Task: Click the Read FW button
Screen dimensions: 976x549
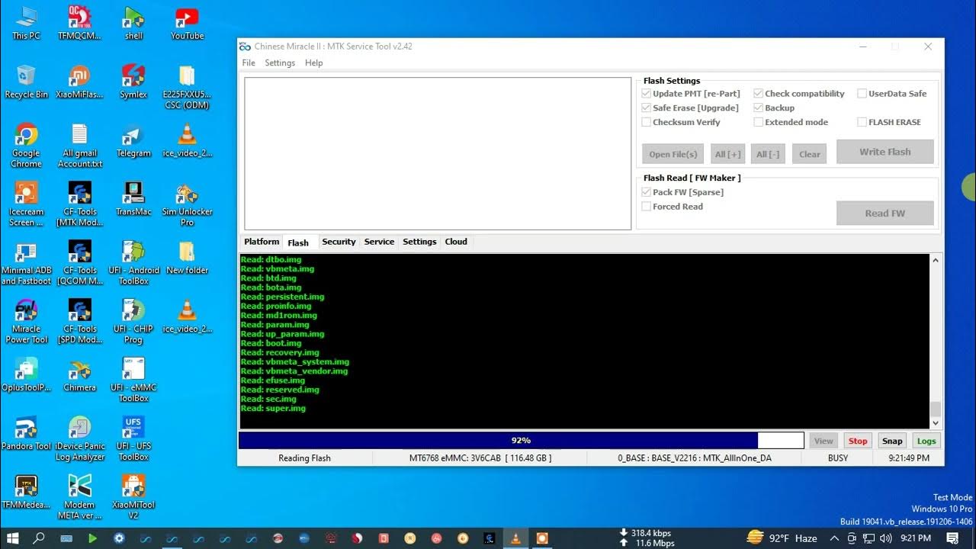Action: click(x=884, y=213)
